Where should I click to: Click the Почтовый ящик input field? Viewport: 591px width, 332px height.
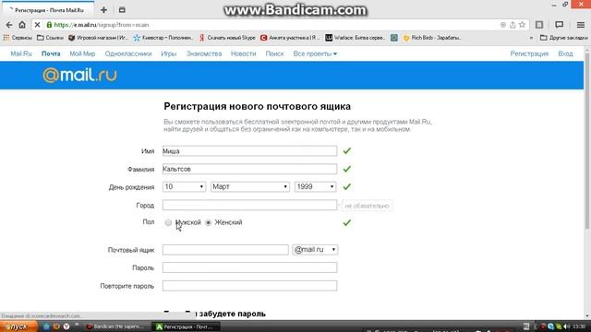(225, 250)
